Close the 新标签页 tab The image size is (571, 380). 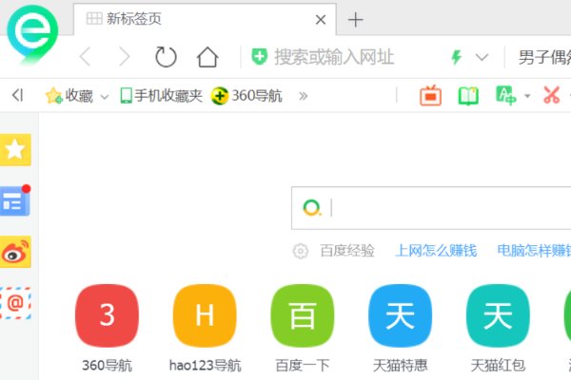(x=321, y=20)
